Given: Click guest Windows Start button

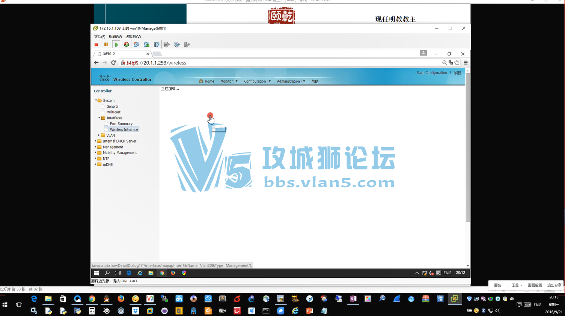Looking at the screenshot, I should click(x=96, y=273).
